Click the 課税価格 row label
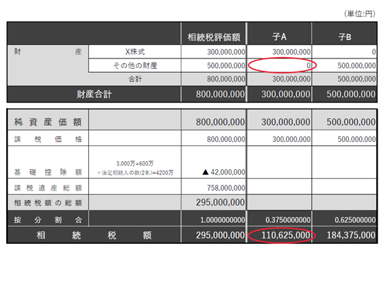Image resolution: width=385 pixels, height=297 pixels. click(x=48, y=139)
